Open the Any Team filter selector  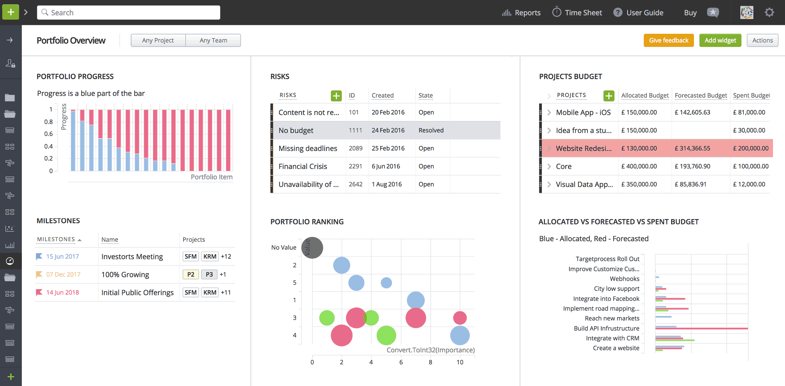coord(213,40)
